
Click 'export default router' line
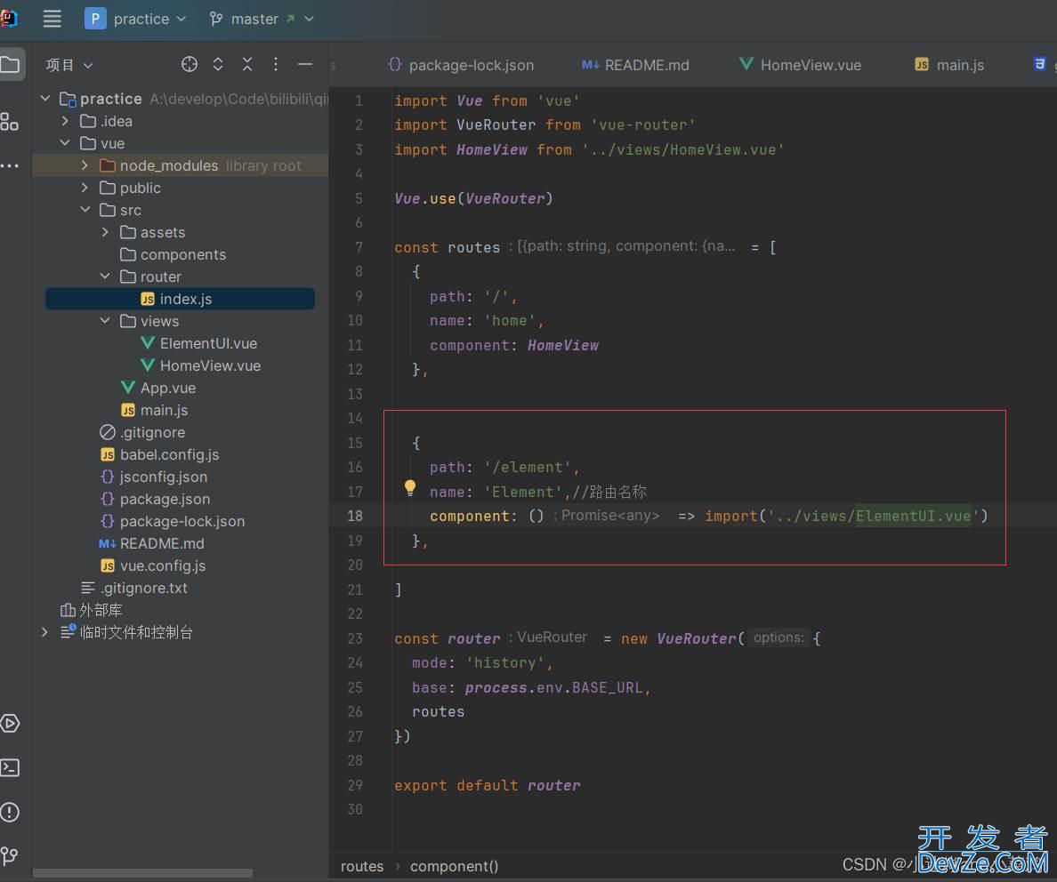(488, 785)
